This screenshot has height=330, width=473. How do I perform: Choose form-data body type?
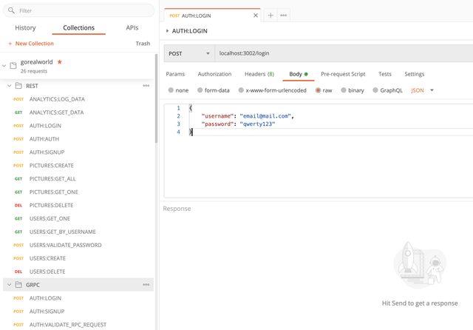(199, 90)
